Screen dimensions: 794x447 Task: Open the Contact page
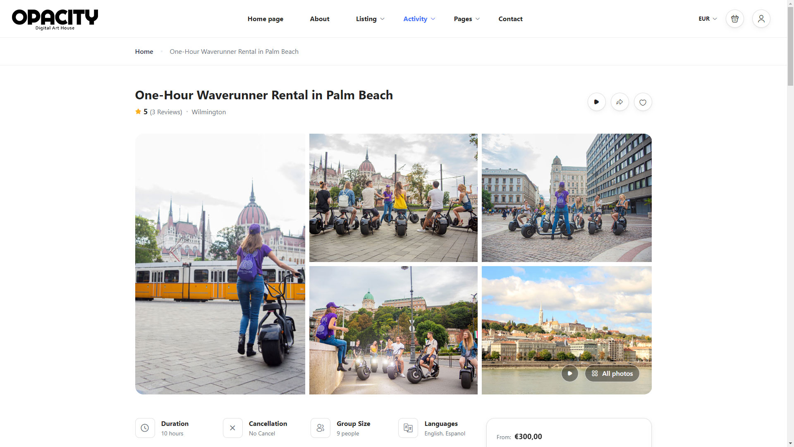click(x=510, y=19)
